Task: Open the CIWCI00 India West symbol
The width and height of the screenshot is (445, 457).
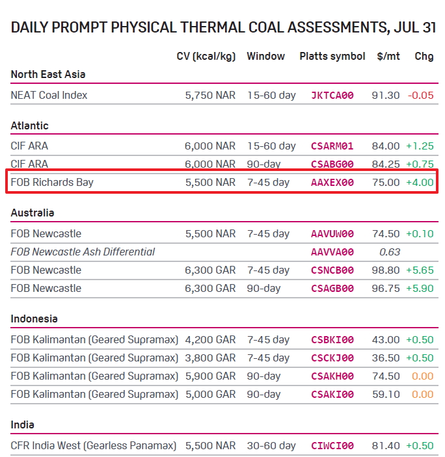Action: 332,446
